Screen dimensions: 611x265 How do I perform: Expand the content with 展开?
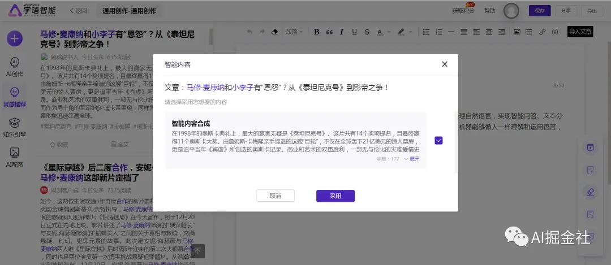click(411, 159)
